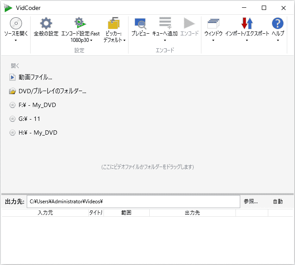Click the エンコード play triangle icon
The width and height of the screenshot is (295, 265).
[x=189, y=23]
